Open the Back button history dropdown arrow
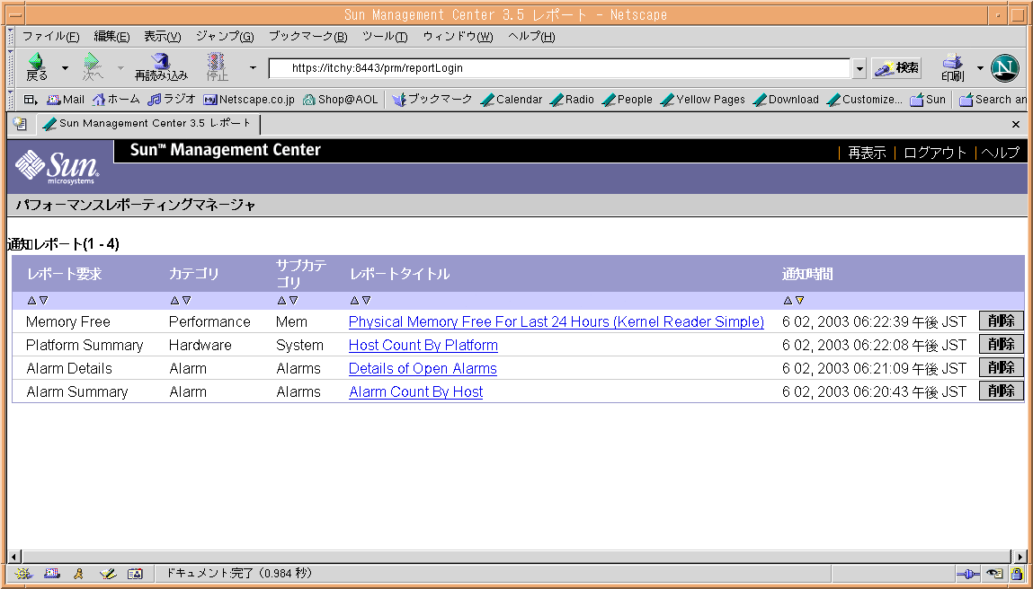 (x=65, y=67)
